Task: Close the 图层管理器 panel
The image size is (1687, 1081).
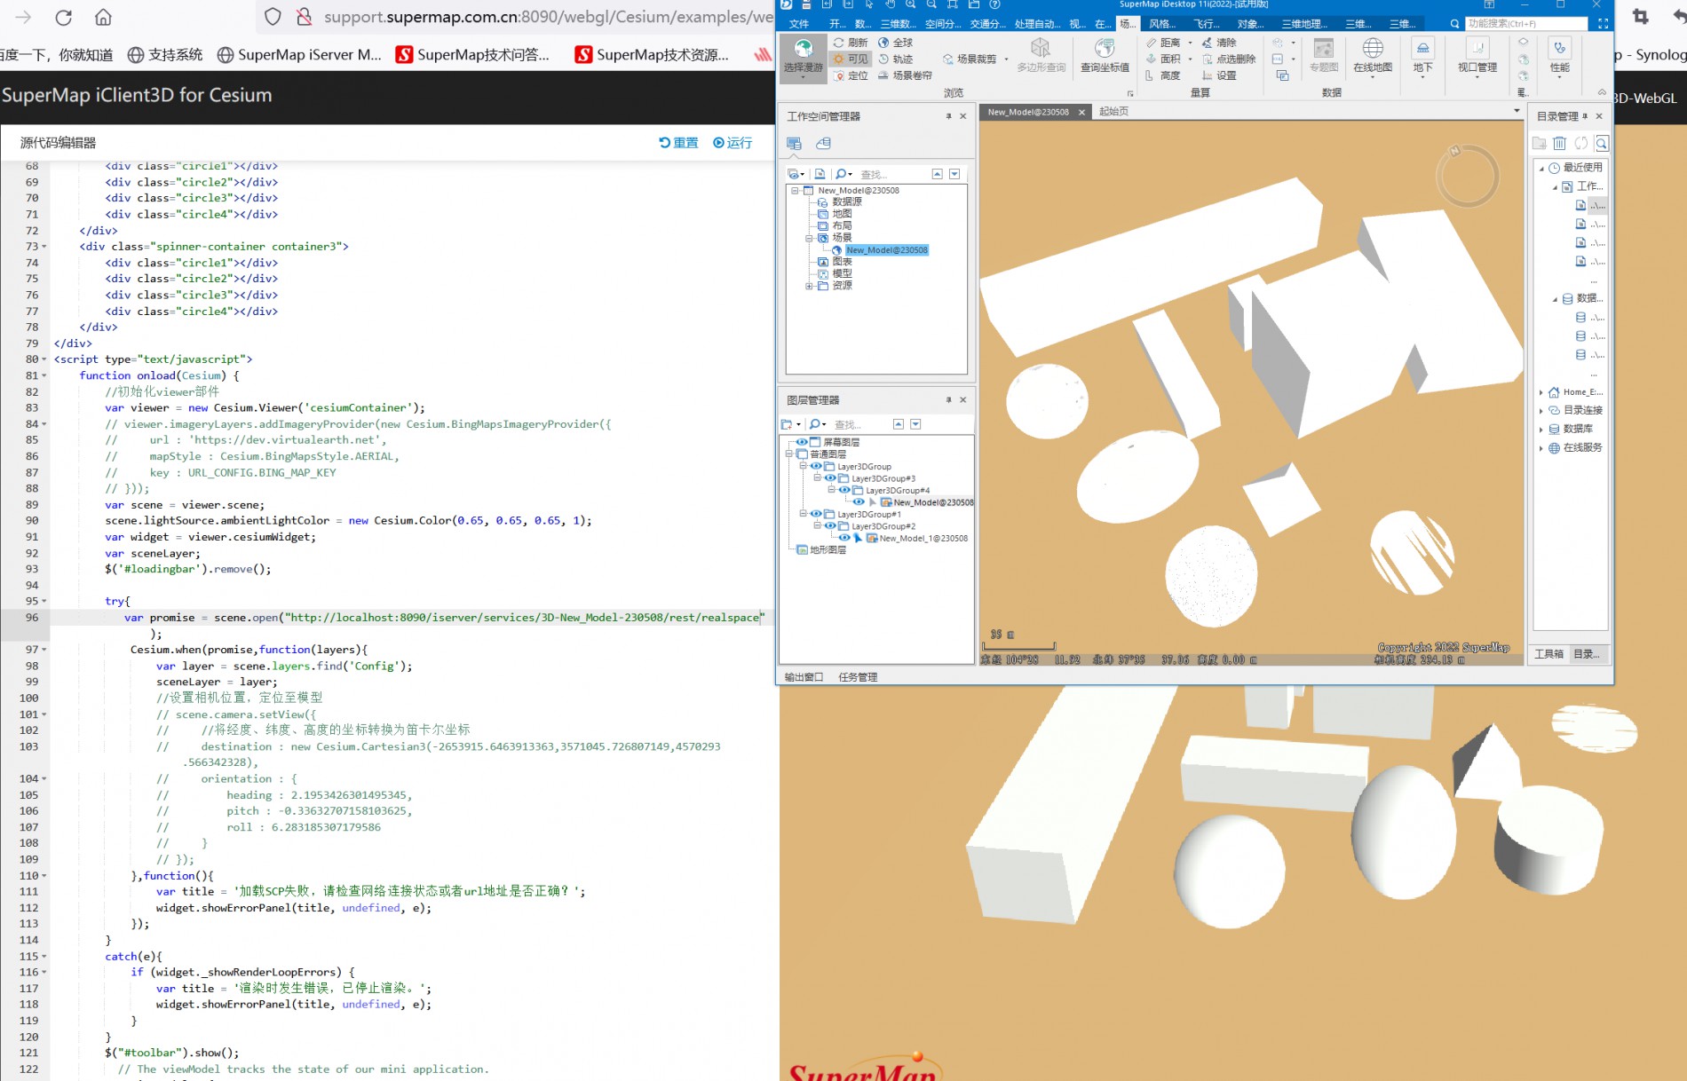Action: point(962,400)
